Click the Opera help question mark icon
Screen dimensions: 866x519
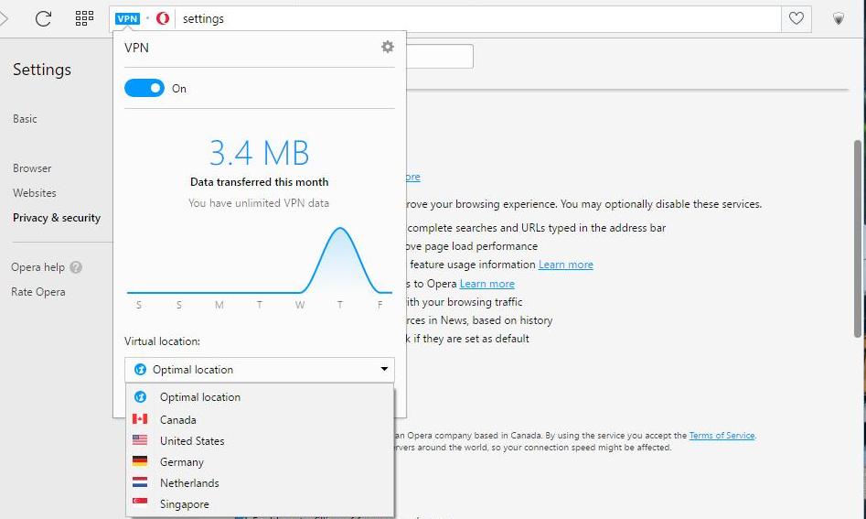point(76,267)
